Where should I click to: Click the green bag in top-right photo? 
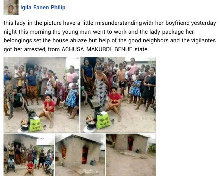pyautogui.click(x=104, y=120)
